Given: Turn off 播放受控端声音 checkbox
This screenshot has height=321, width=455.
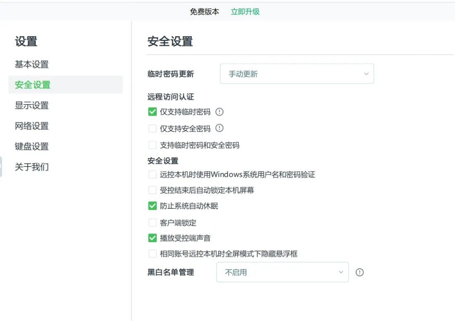Looking at the screenshot, I should coord(153,238).
